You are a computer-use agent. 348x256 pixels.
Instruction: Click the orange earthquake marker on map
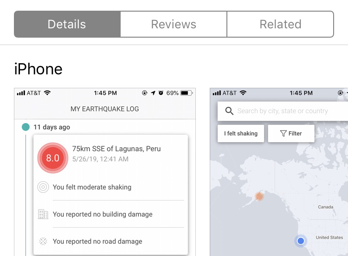[259, 197]
